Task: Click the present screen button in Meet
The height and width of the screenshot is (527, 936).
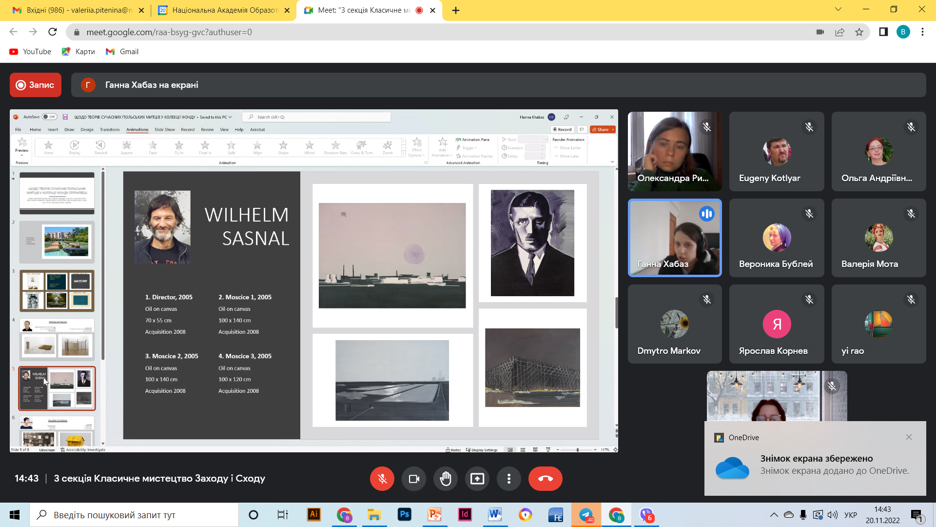Action: 477,479
